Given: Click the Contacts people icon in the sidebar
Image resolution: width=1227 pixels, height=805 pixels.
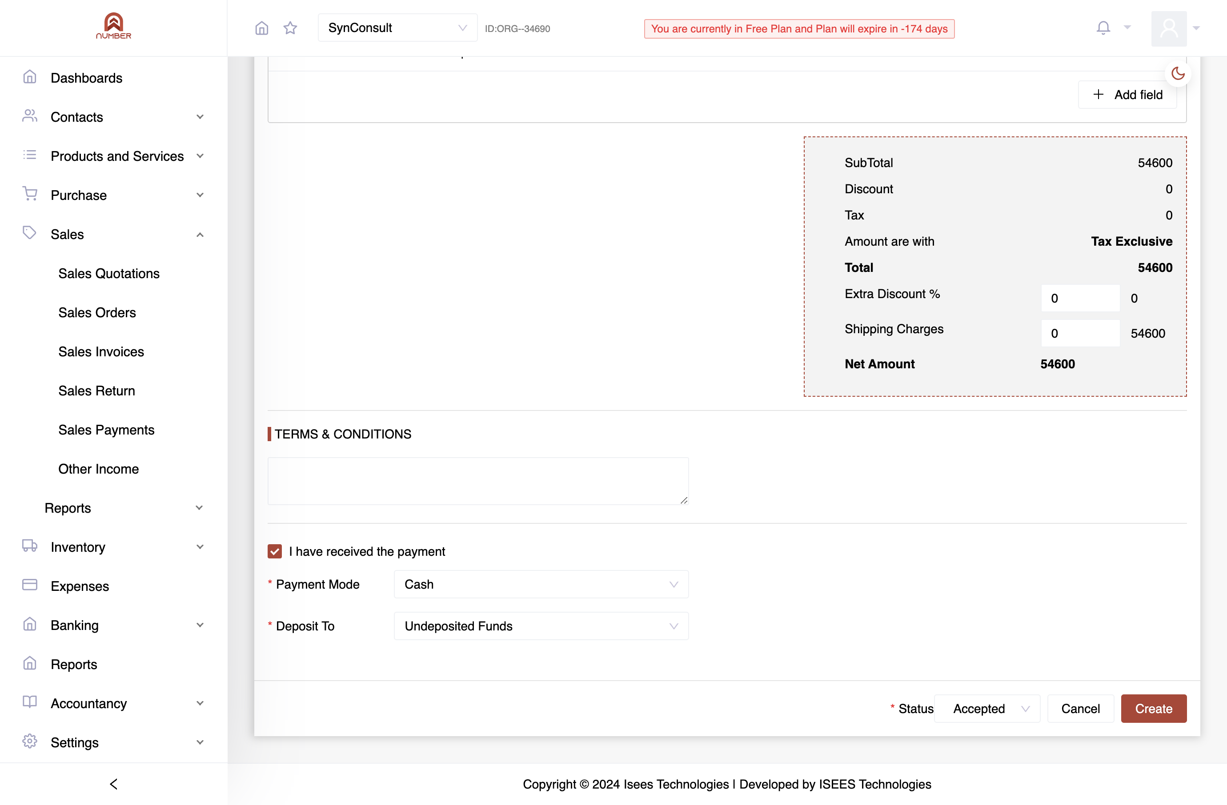Looking at the screenshot, I should point(30,116).
